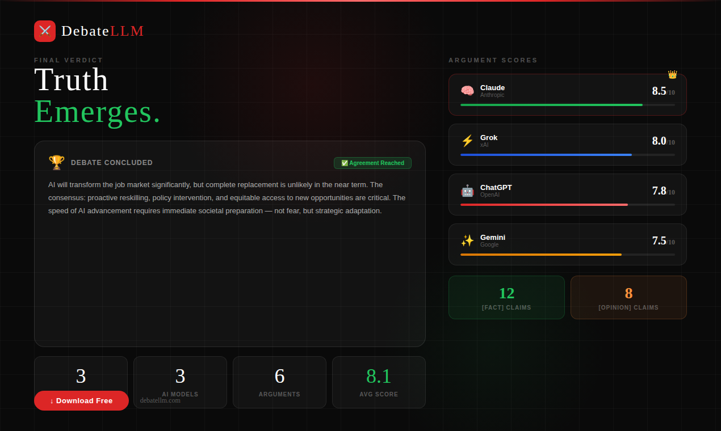This screenshot has height=431, width=721.
Task: Click ChatGPT's 7.8 score value
Action: tap(659, 191)
